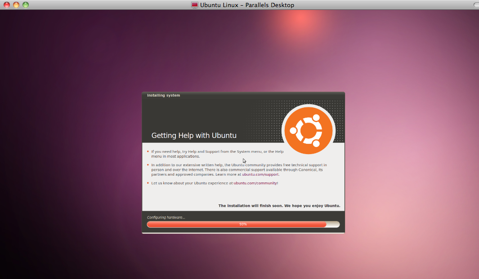479x279 pixels.
Task: Zoom the Parallels window with green button
Action: 26,5
